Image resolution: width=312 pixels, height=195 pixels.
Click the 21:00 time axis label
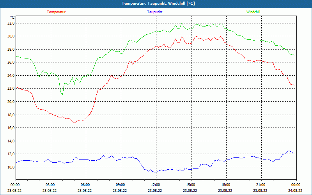[x=261, y=185]
